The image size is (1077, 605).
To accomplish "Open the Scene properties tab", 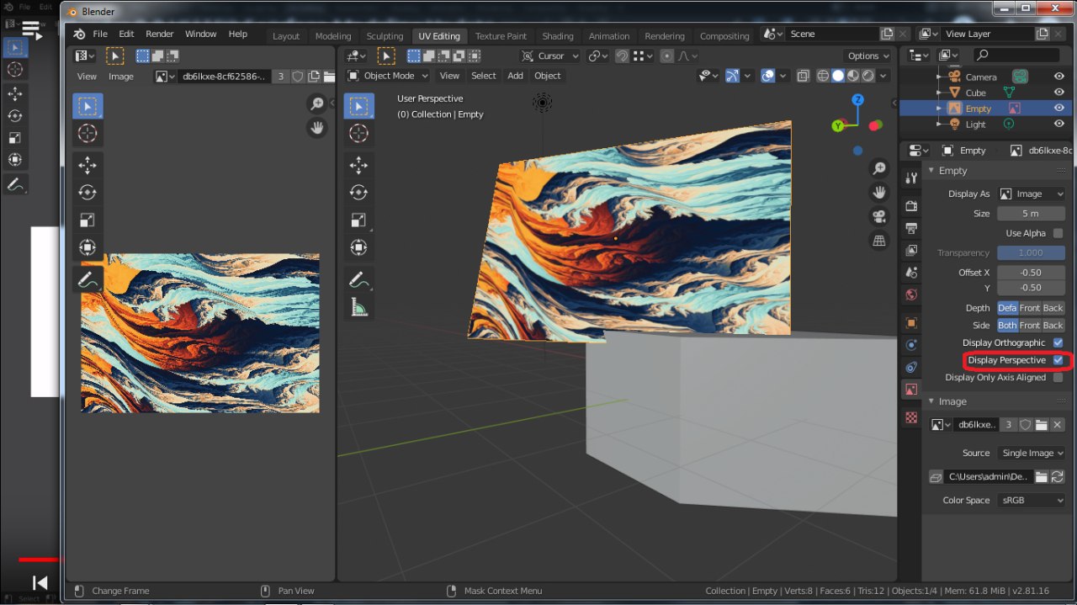I will click(x=911, y=273).
